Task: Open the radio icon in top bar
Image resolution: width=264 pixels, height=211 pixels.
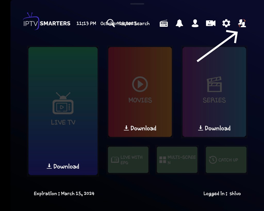Action: (164, 23)
